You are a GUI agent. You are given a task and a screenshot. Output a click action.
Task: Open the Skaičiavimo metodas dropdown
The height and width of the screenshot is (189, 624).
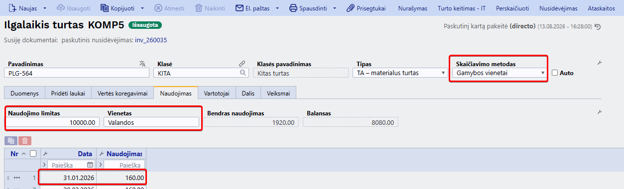pyautogui.click(x=499, y=73)
